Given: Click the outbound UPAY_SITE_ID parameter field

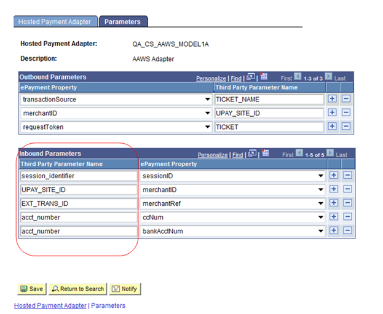Looking at the screenshot, I should 269,113.
